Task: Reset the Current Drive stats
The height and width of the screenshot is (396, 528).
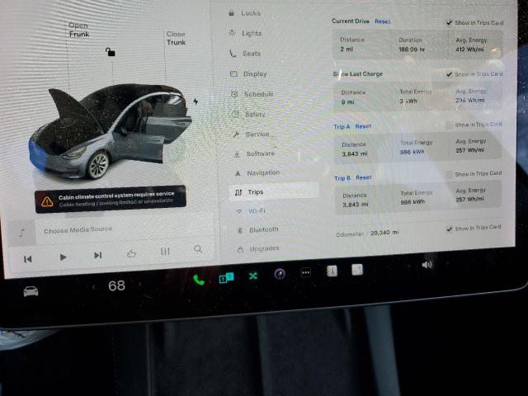Action: [383, 21]
